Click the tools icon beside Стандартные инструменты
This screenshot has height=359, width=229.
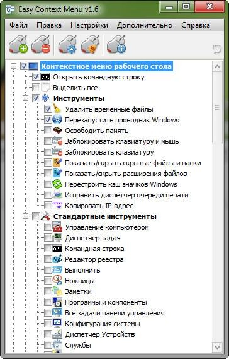point(45,216)
